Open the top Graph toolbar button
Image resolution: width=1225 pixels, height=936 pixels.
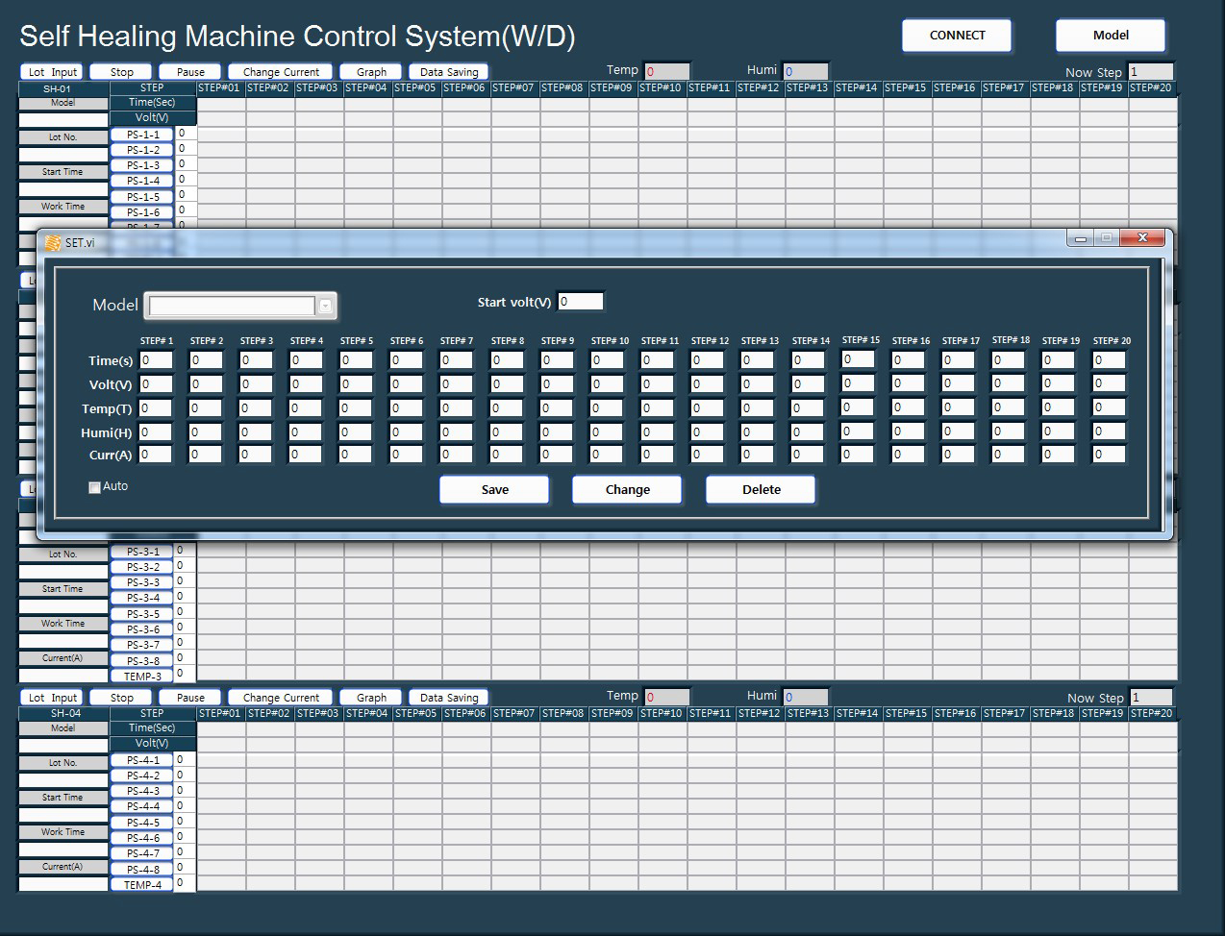click(x=371, y=72)
